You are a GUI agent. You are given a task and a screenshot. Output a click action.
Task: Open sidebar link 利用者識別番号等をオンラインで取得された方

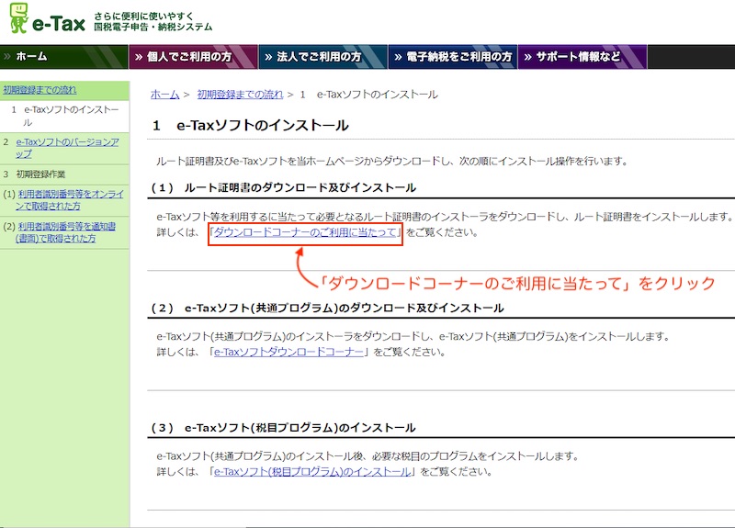coord(71,200)
